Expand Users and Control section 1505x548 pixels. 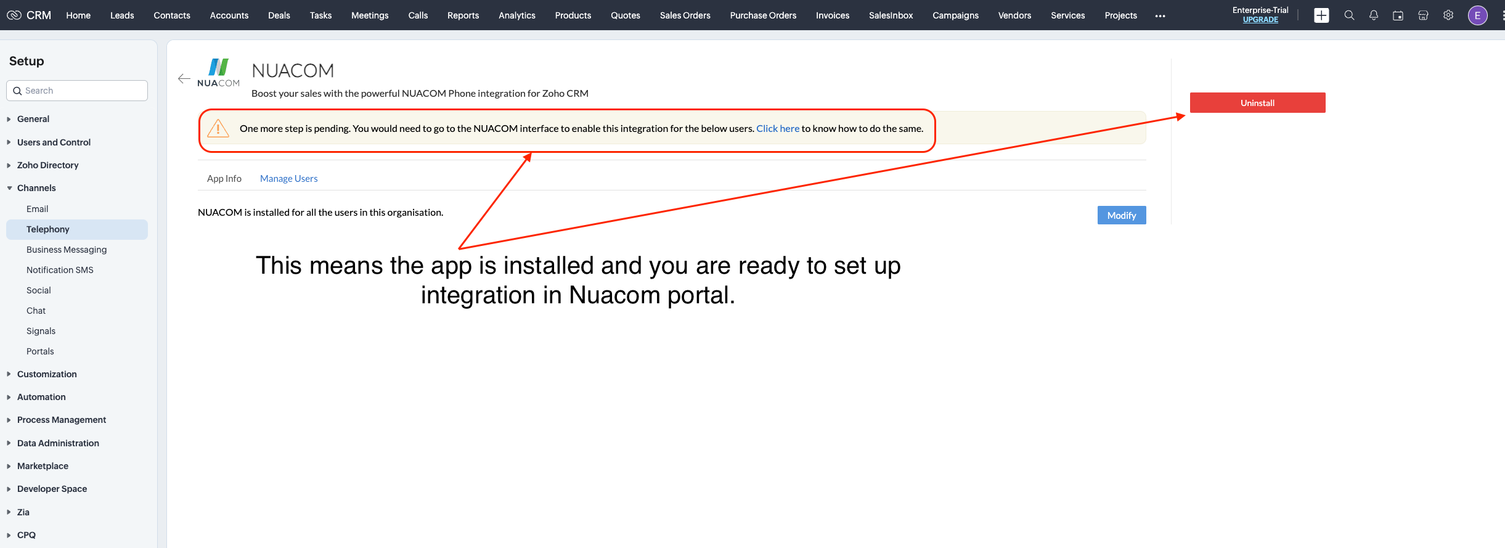click(x=9, y=142)
